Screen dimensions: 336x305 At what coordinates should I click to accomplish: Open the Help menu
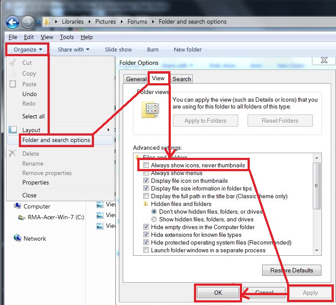click(87, 37)
